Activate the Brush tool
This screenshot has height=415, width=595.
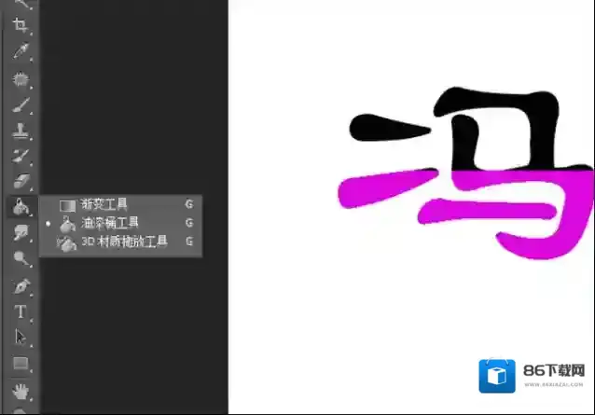(x=21, y=104)
